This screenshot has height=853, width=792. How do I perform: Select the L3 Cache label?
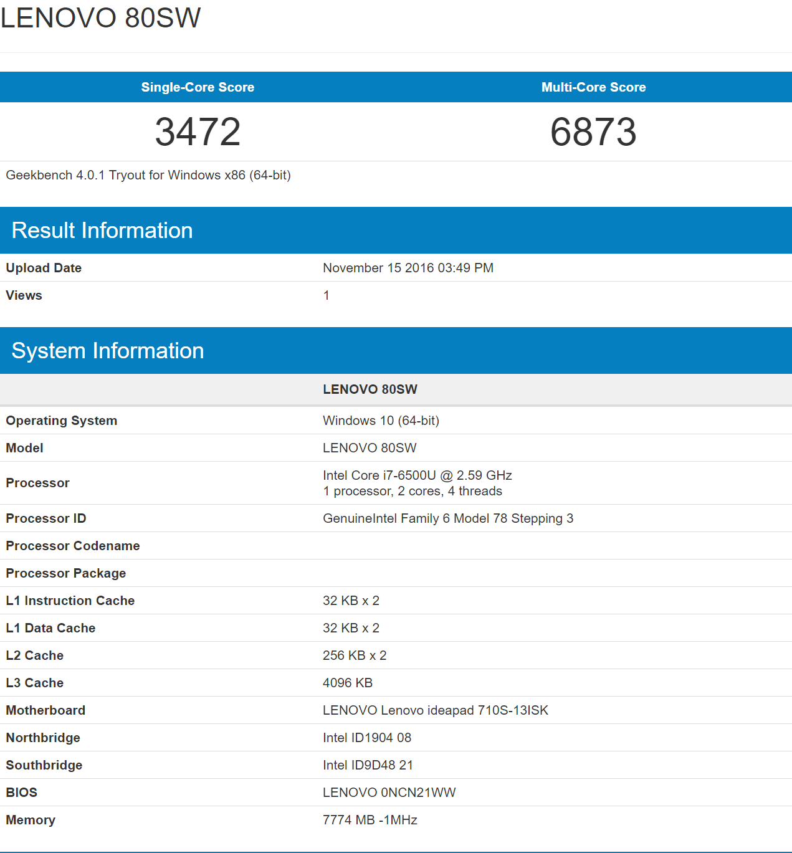point(35,683)
